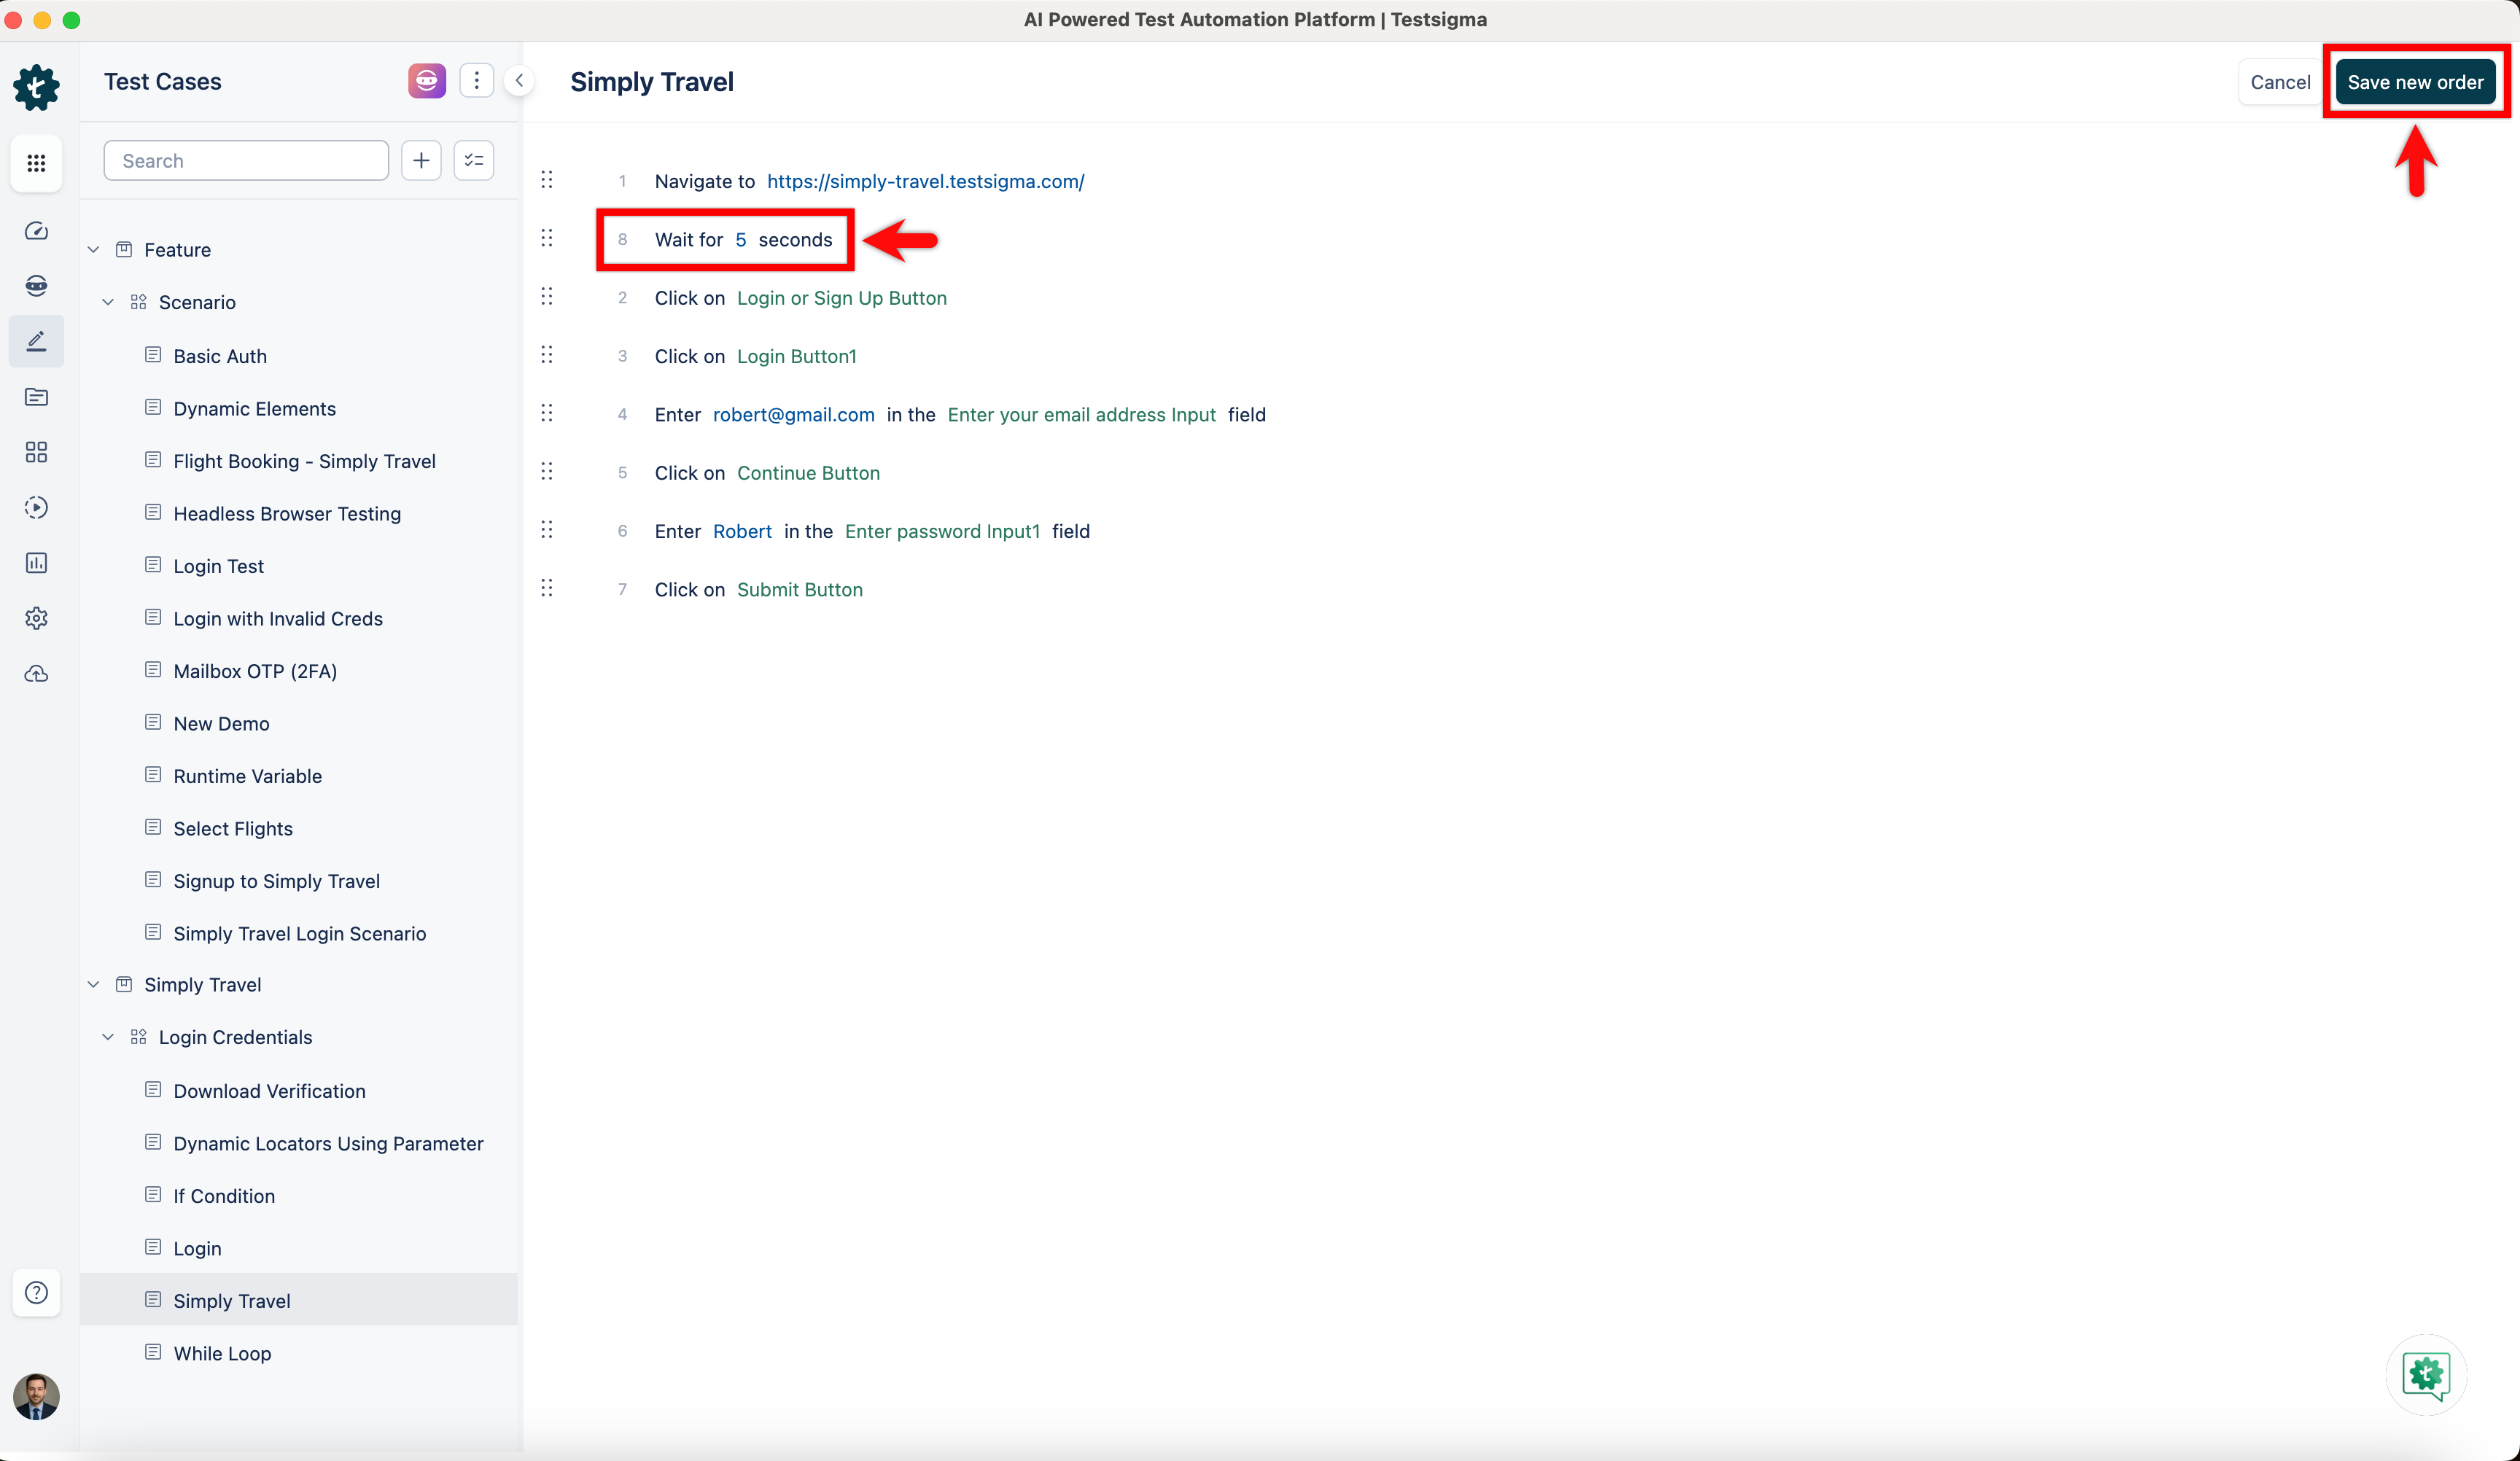2520x1461 pixels.
Task: Grab drag handle for Click on Login Button1 step
Action: 547,355
